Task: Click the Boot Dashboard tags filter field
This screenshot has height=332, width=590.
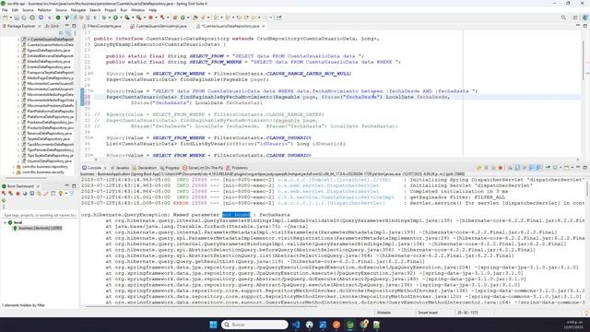Action: click(39, 215)
